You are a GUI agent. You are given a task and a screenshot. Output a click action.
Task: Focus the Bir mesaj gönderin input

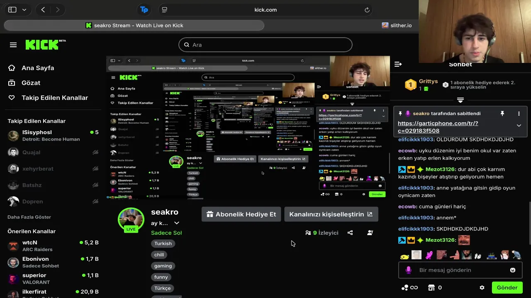[460, 270]
